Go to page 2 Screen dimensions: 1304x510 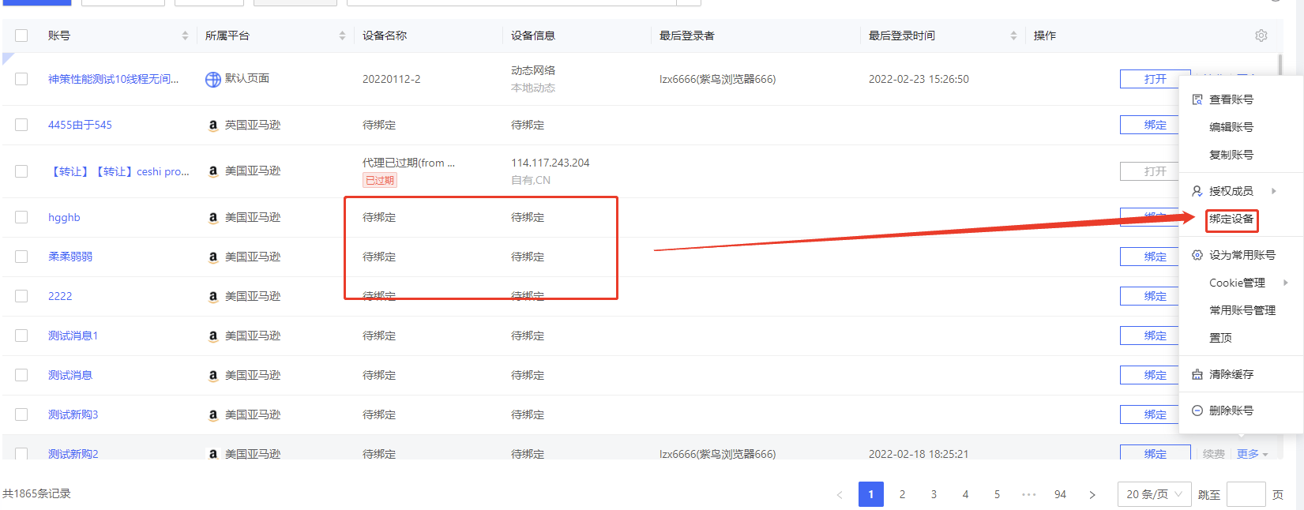coord(903,494)
